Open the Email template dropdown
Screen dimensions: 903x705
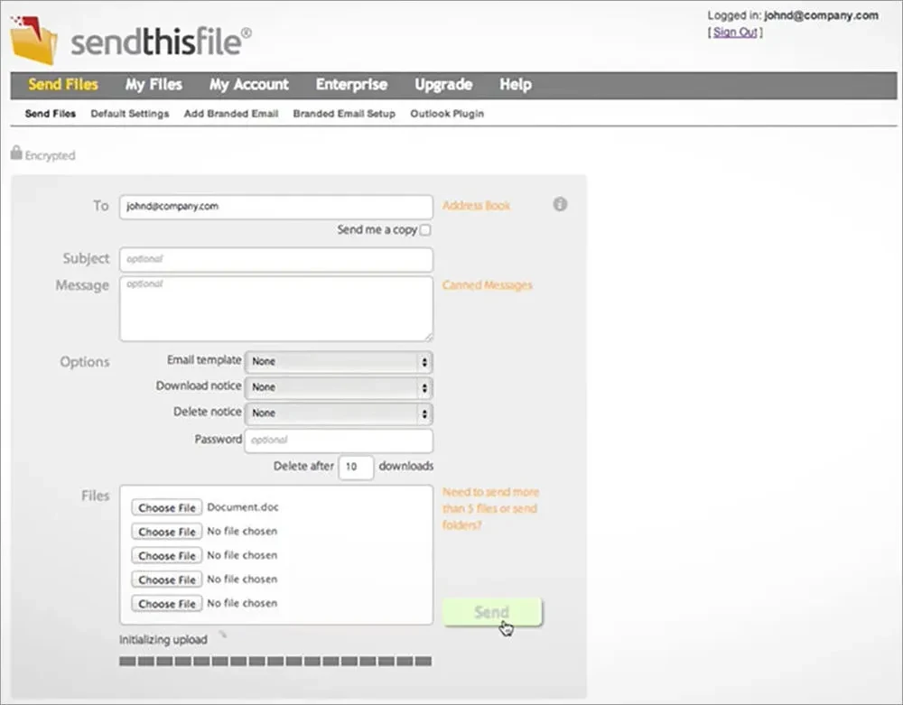(x=338, y=361)
